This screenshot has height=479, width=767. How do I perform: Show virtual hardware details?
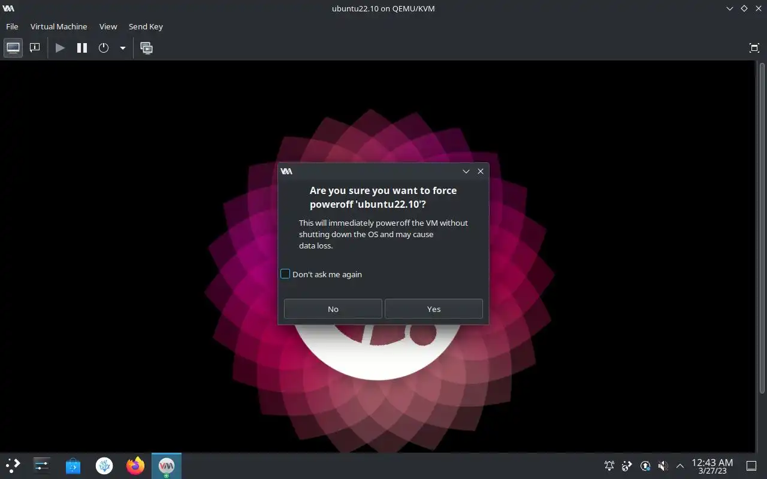35,48
